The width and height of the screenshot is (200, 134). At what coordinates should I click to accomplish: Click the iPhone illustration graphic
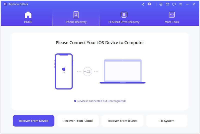[x=64, y=71]
